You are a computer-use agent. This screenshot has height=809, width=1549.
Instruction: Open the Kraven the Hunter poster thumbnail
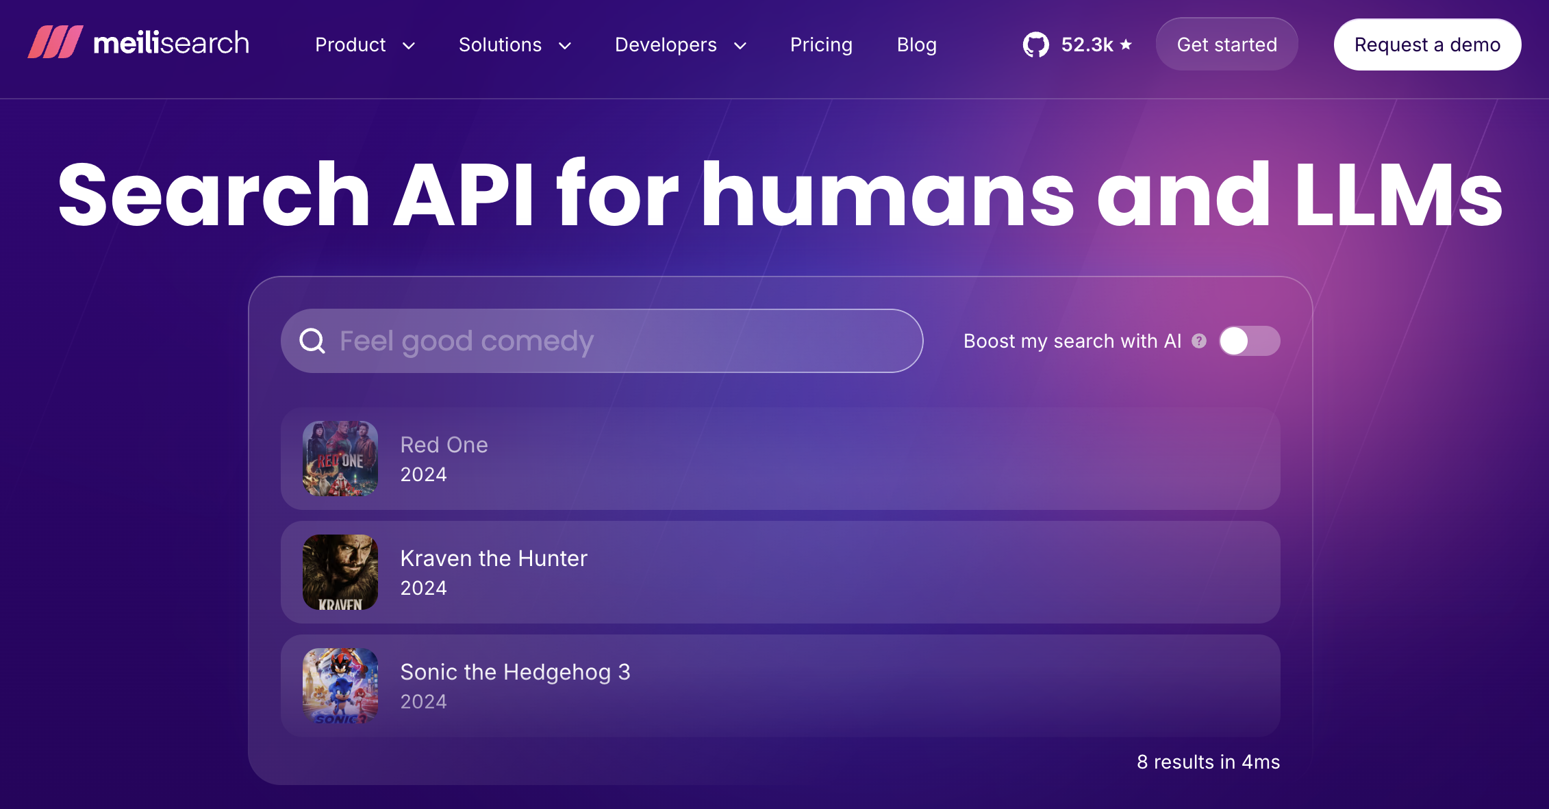pos(340,572)
